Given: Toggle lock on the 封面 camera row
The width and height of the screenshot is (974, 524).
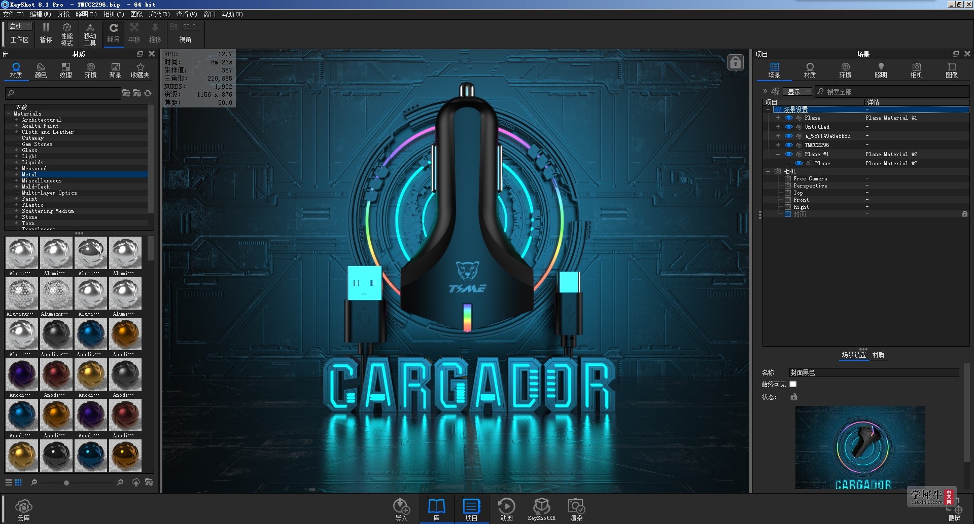Looking at the screenshot, I should [964, 214].
